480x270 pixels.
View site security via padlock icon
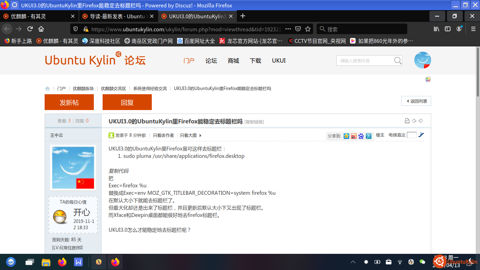(85, 29)
